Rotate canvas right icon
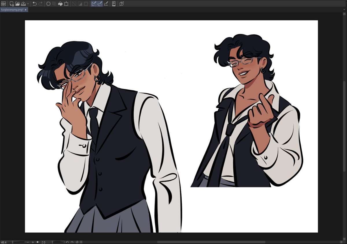 point(72,242)
